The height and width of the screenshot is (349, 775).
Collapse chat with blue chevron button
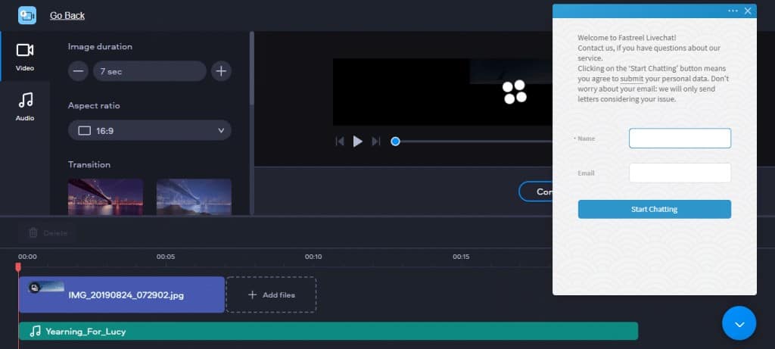pyautogui.click(x=739, y=323)
